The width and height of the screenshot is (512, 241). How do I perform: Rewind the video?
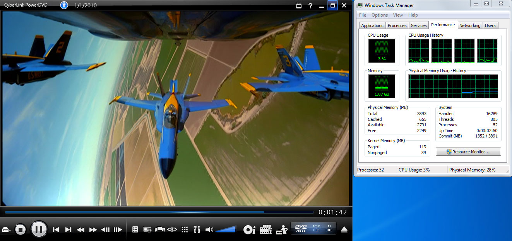coord(80,230)
